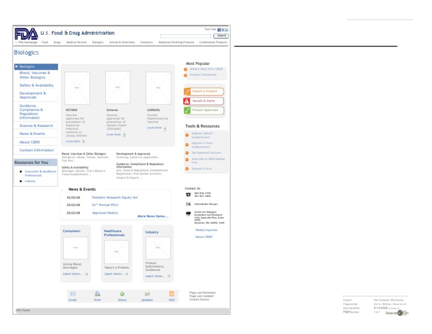The image size is (432, 334).
Task: Open the Drugs navigation item
Action: 57,42
